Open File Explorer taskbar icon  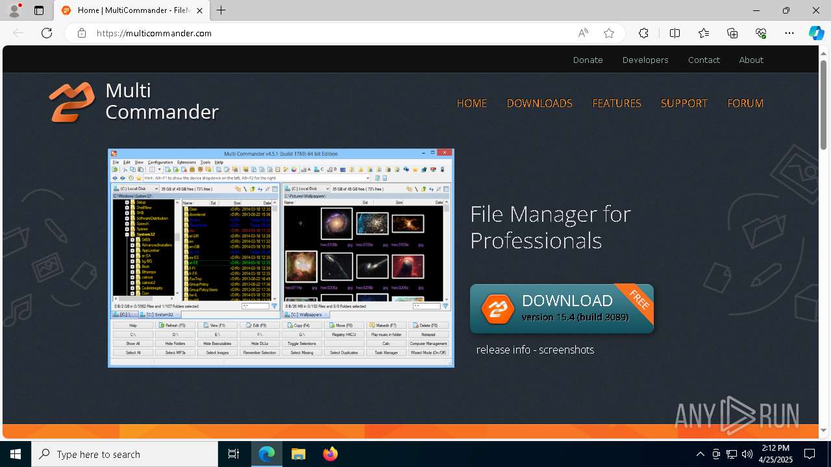(298, 454)
